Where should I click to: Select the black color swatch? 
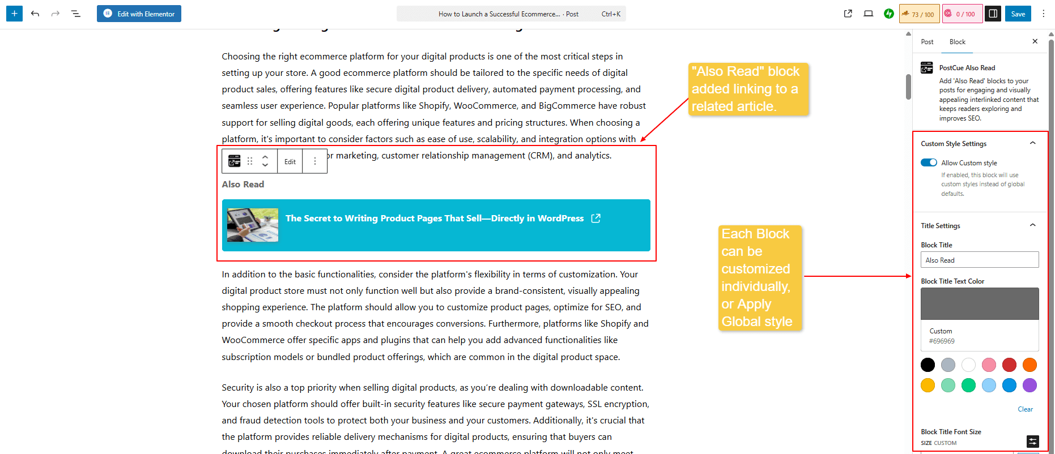click(x=928, y=365)
